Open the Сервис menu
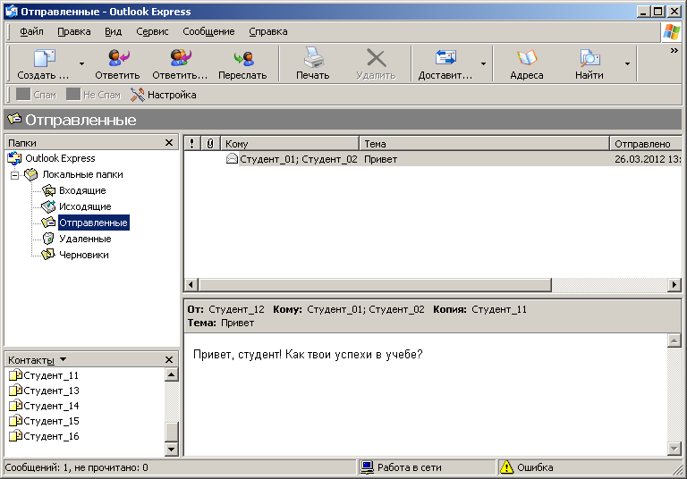Screen dimensions: 687x479 click(x=152, y=31)
